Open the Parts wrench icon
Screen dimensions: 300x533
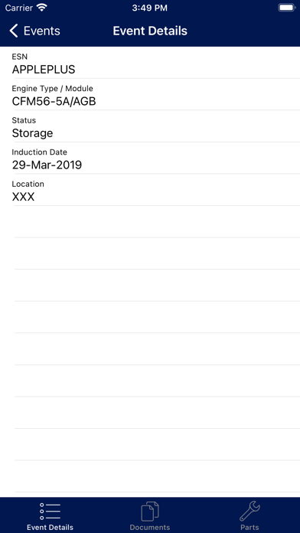tap(249, 512)
